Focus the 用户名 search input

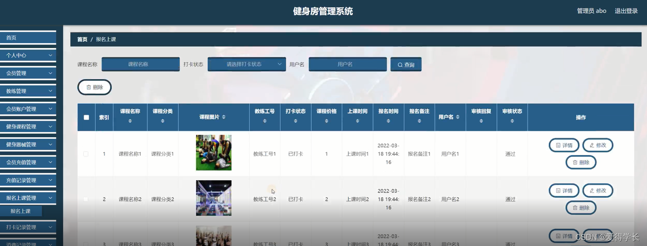tap(348, 64)
